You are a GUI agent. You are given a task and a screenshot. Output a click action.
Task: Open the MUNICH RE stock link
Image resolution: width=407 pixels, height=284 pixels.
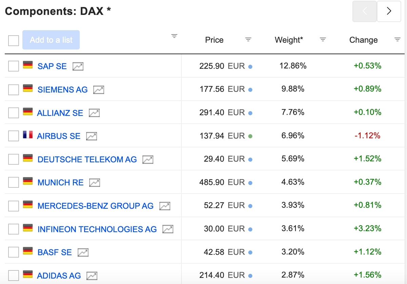point(60,183)
